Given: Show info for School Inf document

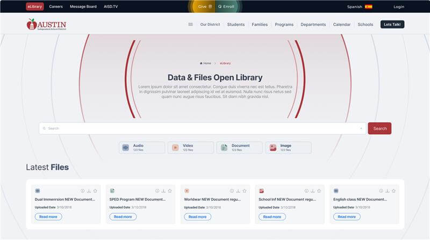Looking at the screenshot, I should [306, 191].
